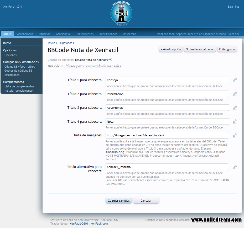Open Instalar complemento
244x228 pixels.
click(x=19, y=91)
